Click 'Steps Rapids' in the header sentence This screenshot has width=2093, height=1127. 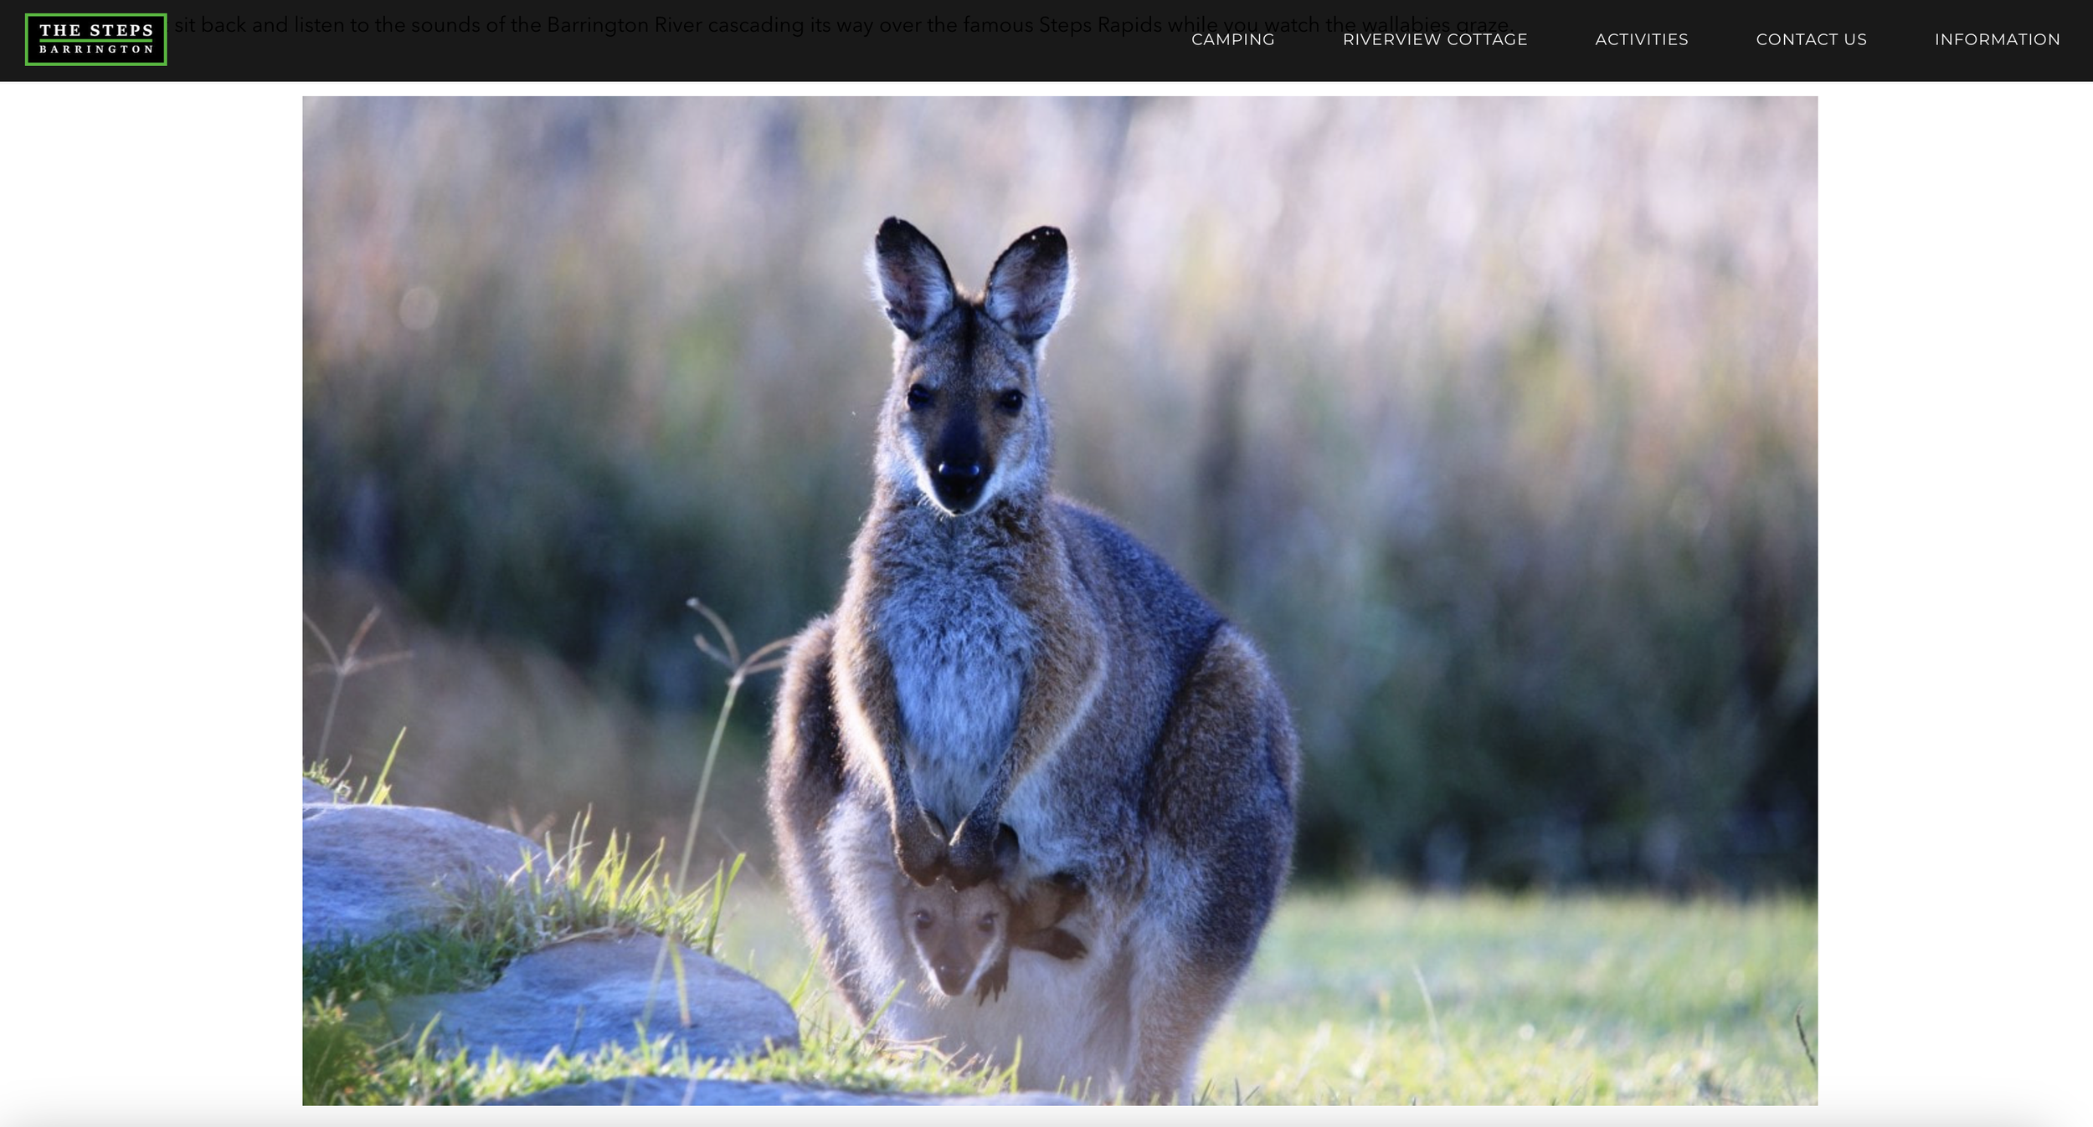(x=1099, y=25)
